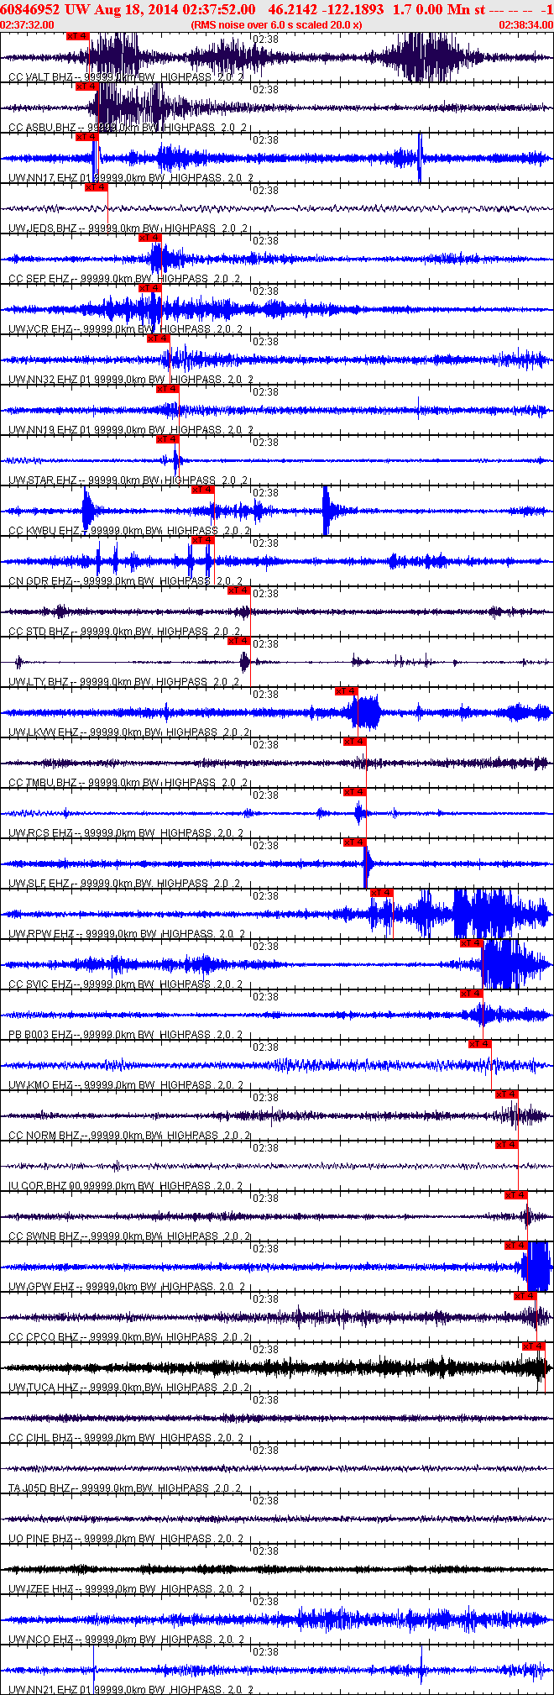The width and height of the screenshot is (554, 1695).
Task: Select the CC SEP EHZ station label
Action: click(x=126, y=279)
